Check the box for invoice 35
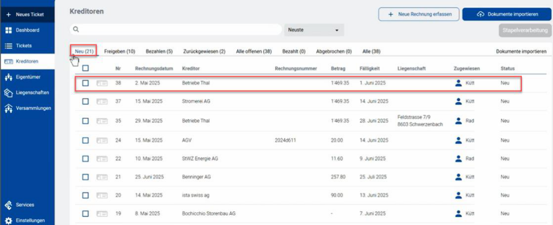The image size is (553, 225). click(x=85, y=120)
